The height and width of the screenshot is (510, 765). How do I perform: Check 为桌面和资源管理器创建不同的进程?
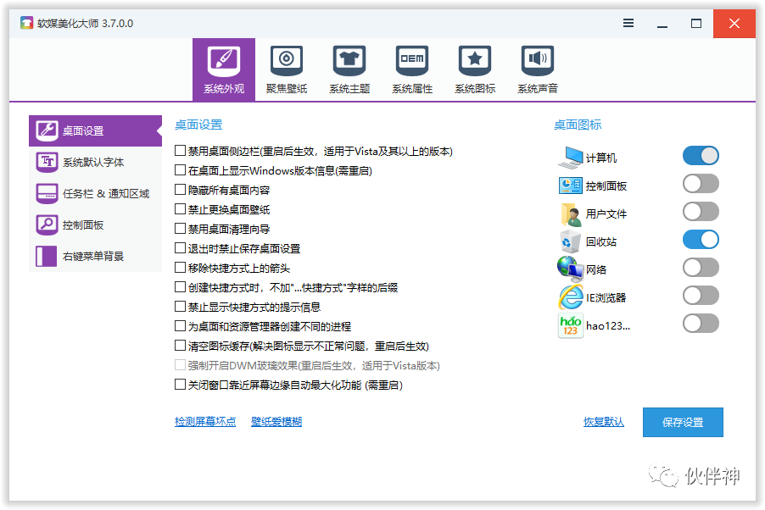click(x=180, y=326)
